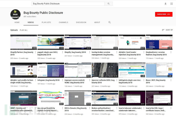Open the 4:53 levelup broken session thumbnail
Image resolution: width=176 pixels, height=117 pixels.
(105, 42)
